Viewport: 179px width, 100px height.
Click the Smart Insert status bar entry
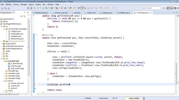pyautogui.click(x=103, y=98)
